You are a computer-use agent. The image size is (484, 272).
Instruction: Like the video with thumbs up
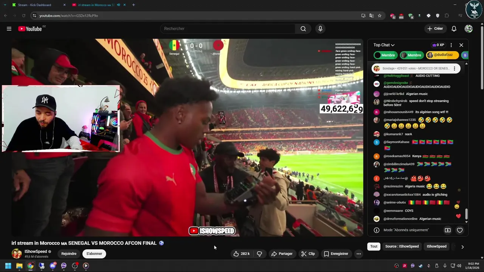click(241, 254)
